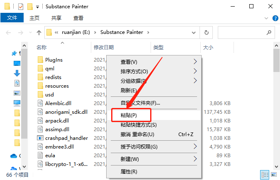Click the Pictures icon in navigation pane
The height and width of the screenshot is (180, 280).
(x=17, y=93)
